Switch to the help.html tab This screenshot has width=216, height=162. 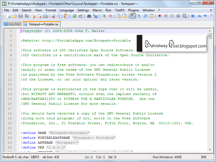pos(12,24)
